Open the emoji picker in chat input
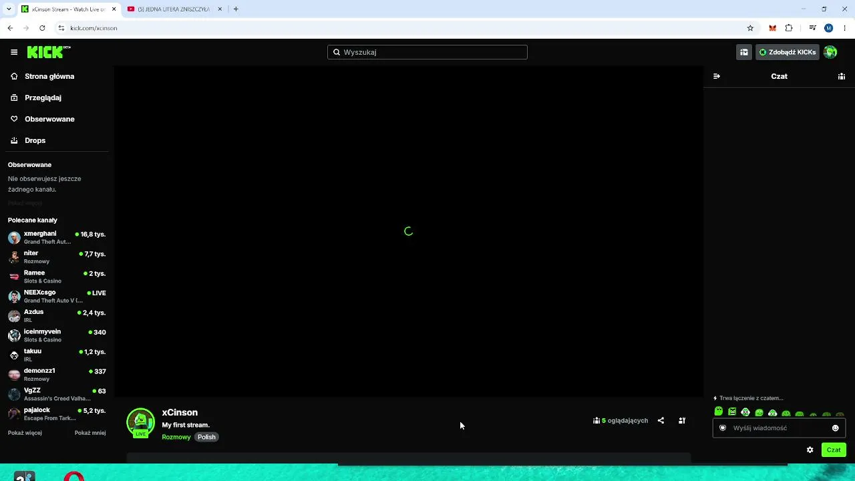Screen dimensions: 855x481 pyautogui.click(x=835, y=428)
